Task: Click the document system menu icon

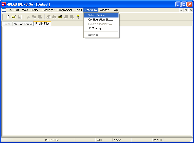Action: pos(4,10)
